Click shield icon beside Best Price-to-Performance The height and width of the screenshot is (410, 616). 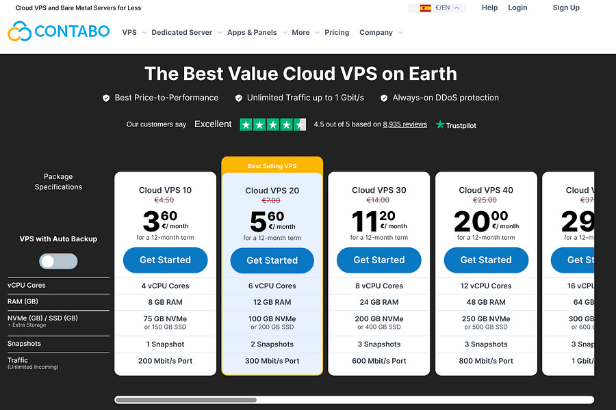(x=106, y=98)
